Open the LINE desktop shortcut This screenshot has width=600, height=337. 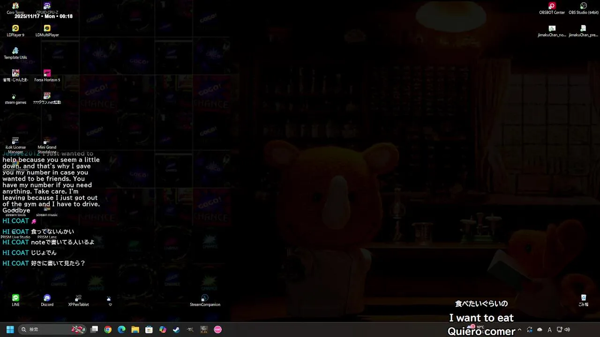coord(15,300)
